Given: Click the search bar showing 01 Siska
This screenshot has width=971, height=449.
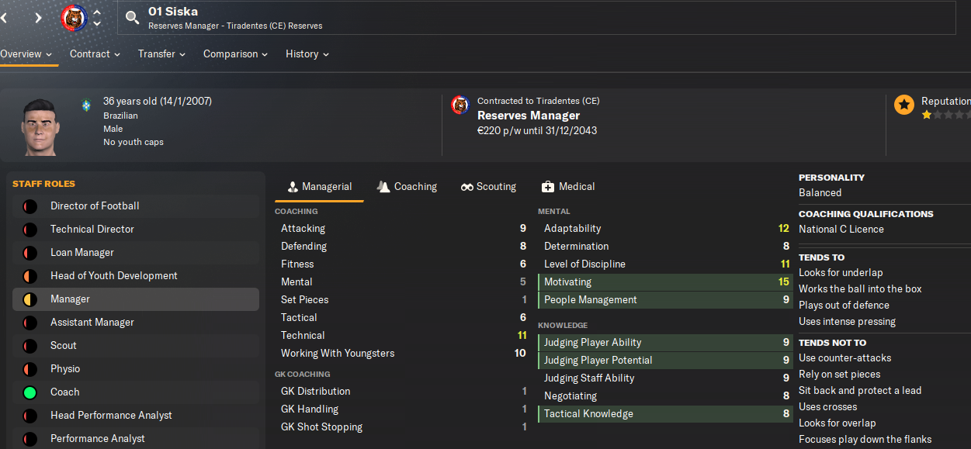Looking at the screenshot, I should click(536, 18).
